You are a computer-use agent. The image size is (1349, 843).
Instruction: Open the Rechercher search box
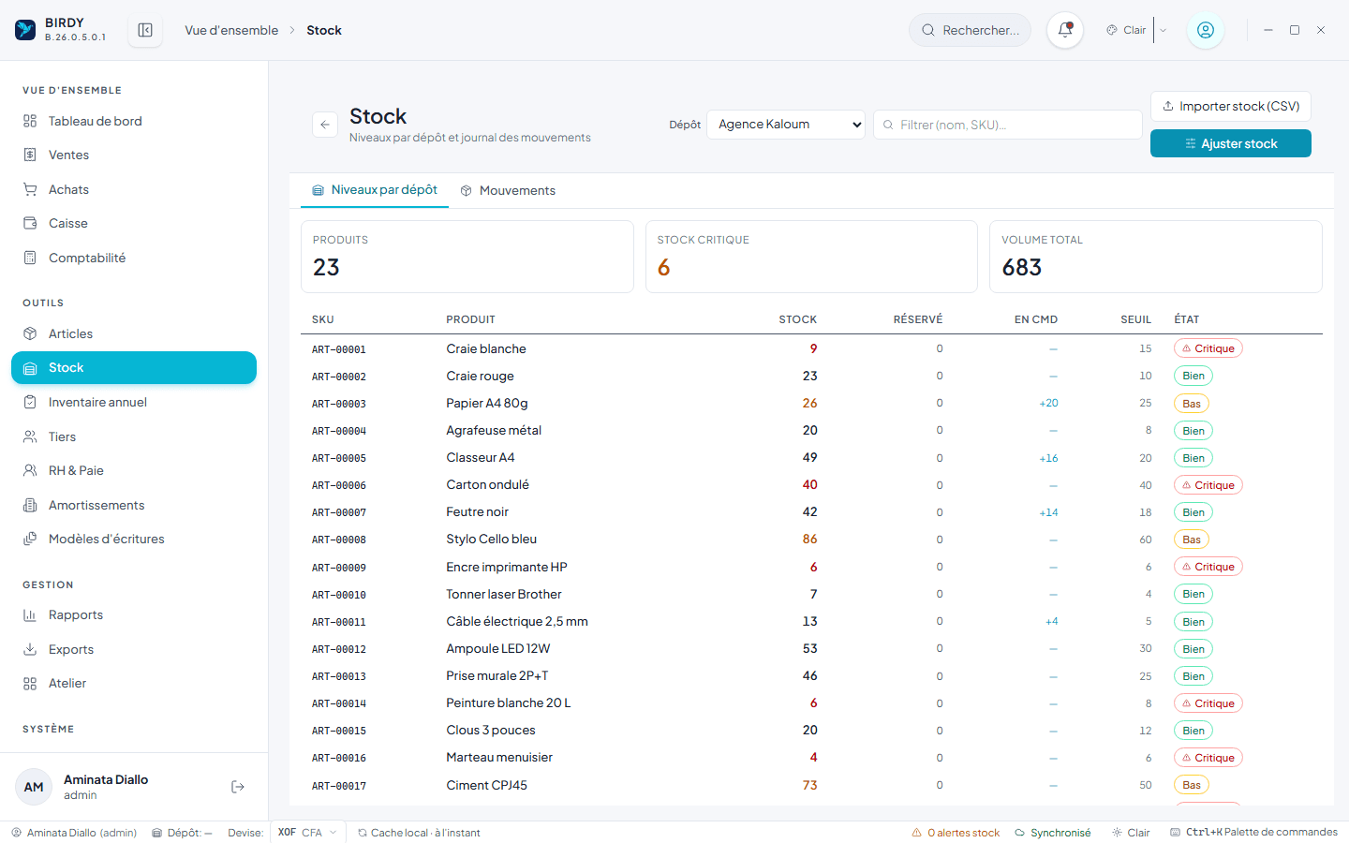pyautogui.click(x=970, y=30)
